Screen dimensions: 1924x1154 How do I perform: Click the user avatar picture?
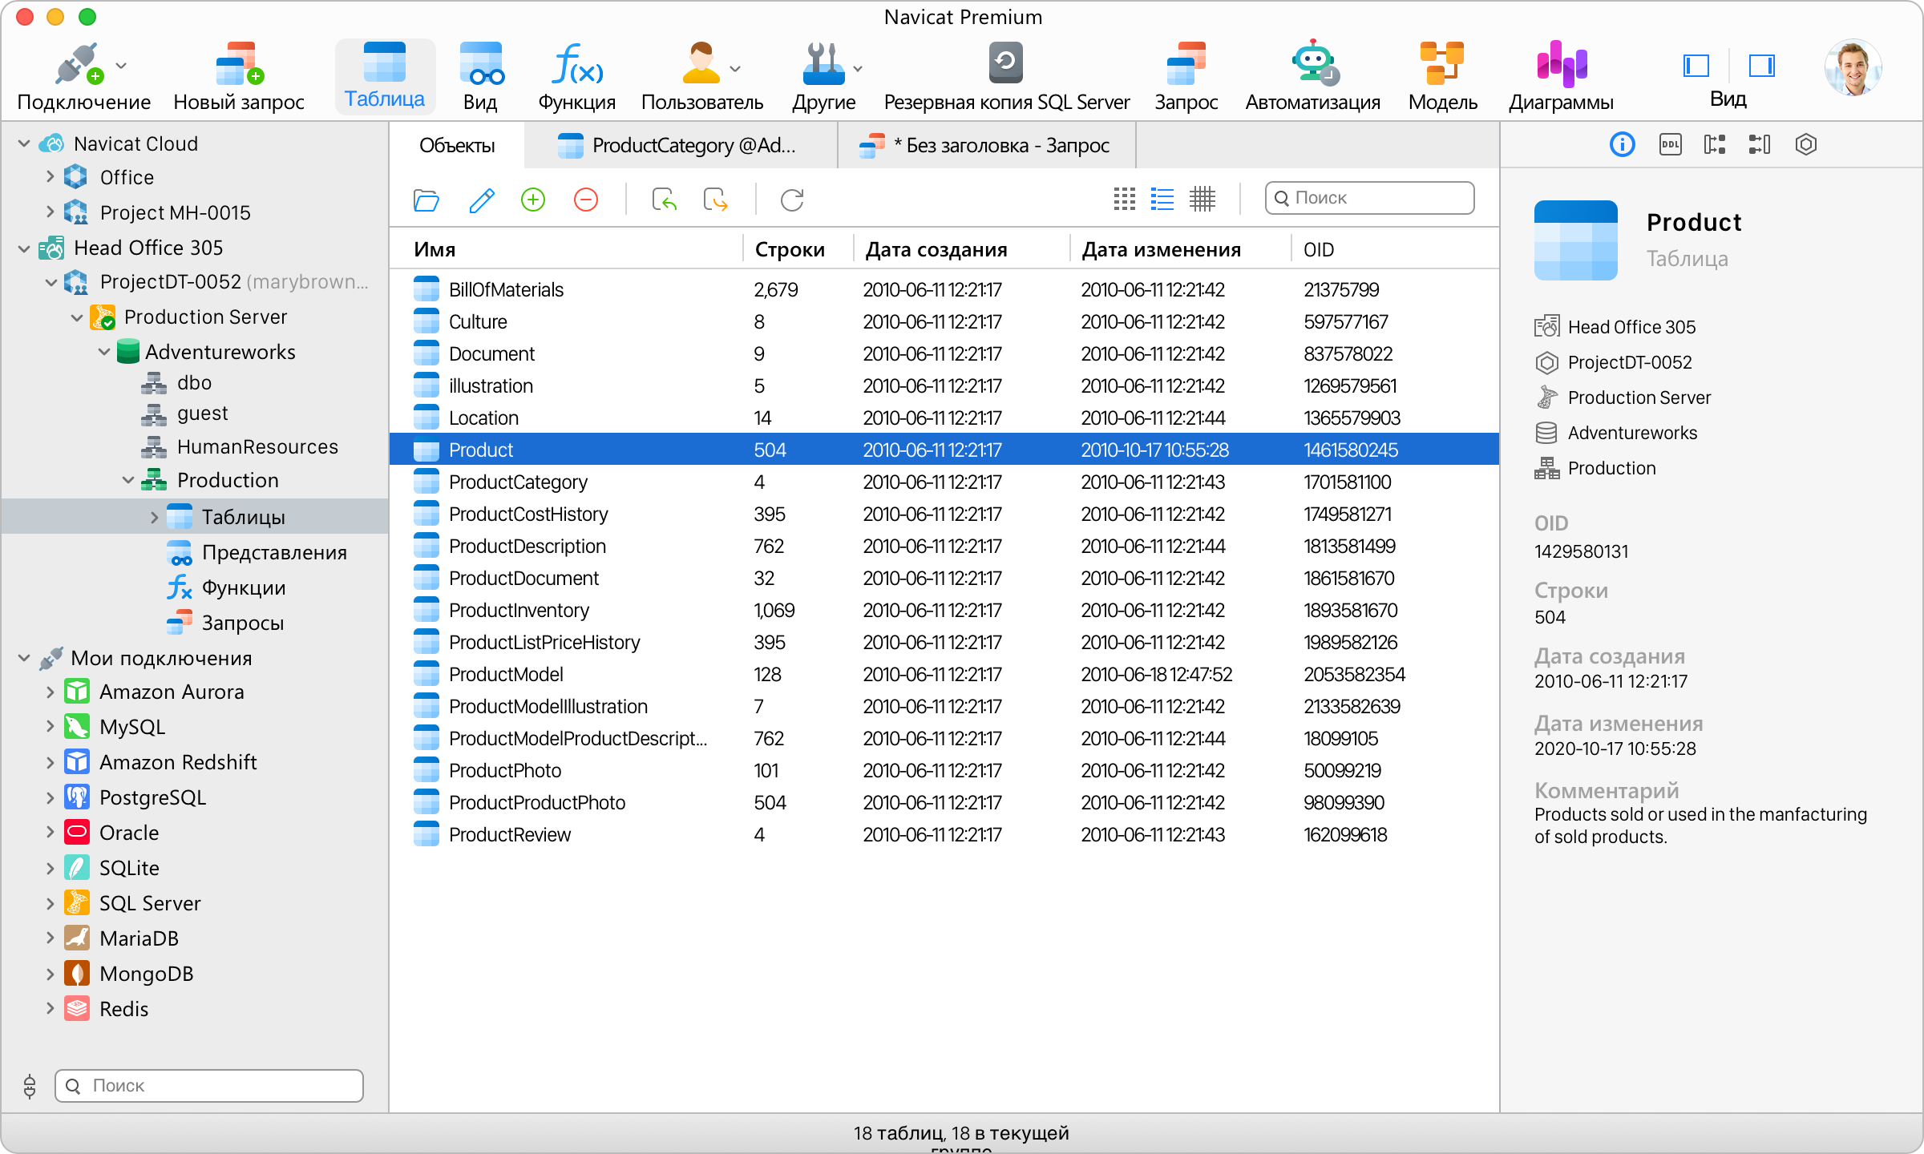click(x=1853, y=67)
